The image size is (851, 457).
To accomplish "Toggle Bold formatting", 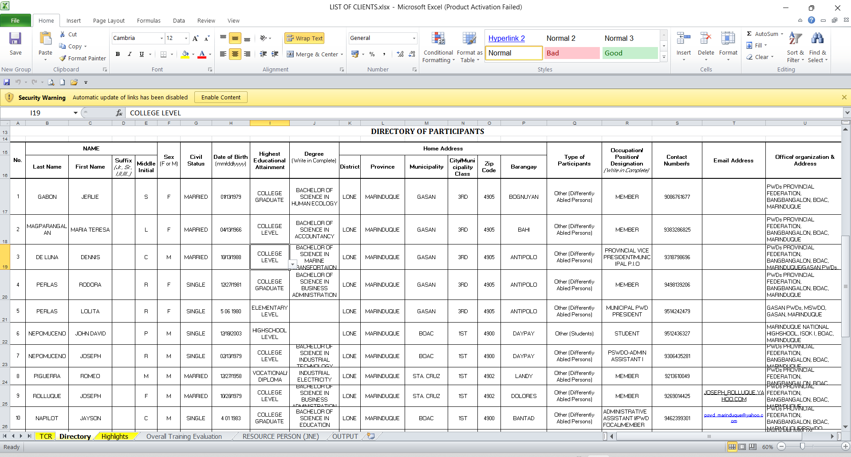I will [118, 54].
